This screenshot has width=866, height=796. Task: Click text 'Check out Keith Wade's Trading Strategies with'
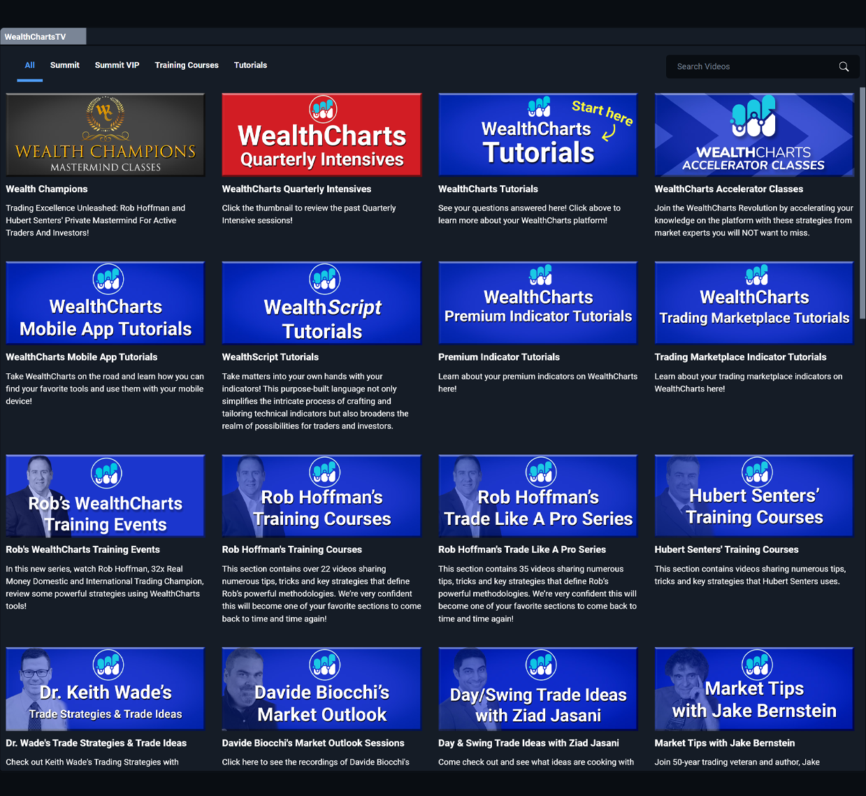tap(92, 762)
